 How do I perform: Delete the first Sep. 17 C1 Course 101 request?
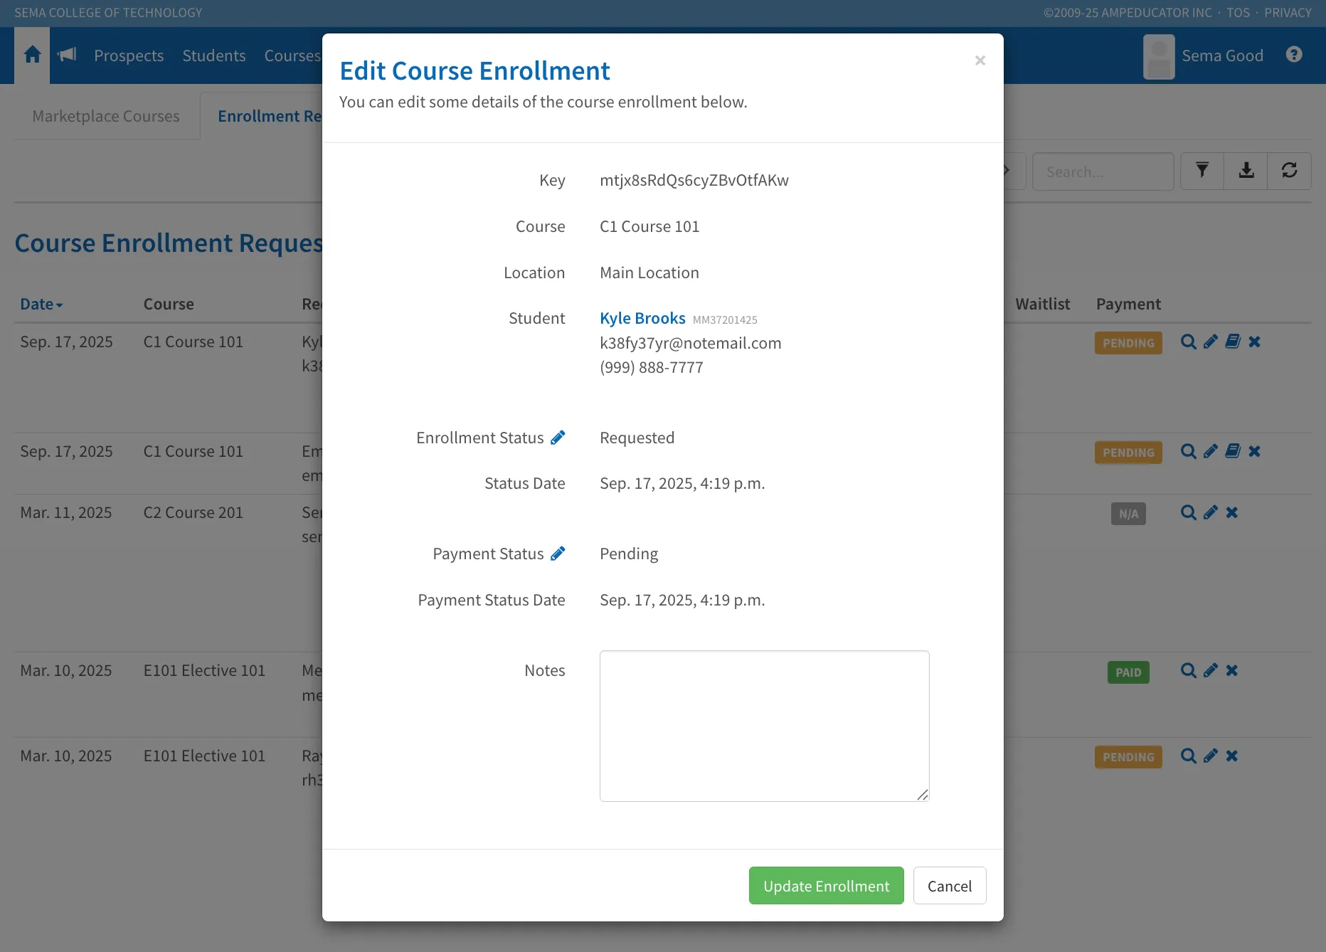click(1254, 342)
